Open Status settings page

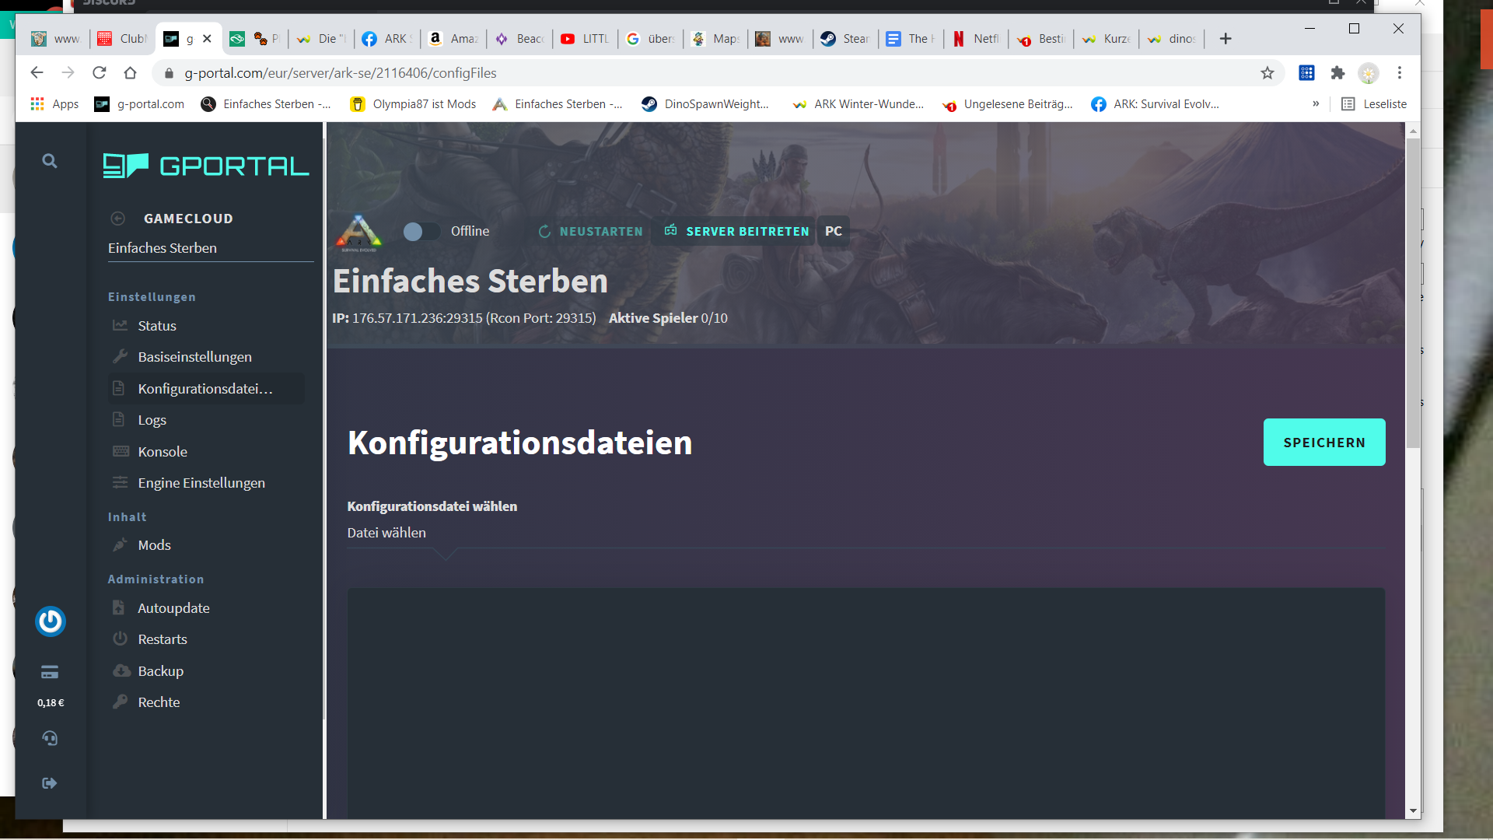[x=157, y=326]
